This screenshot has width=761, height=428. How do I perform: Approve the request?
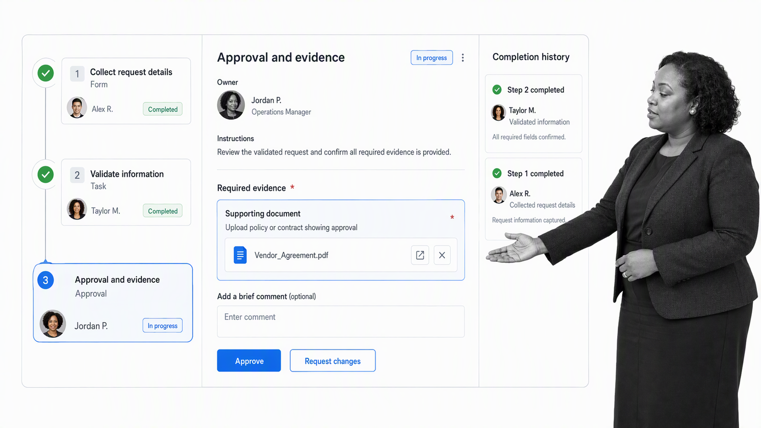[x=249, y=361]
